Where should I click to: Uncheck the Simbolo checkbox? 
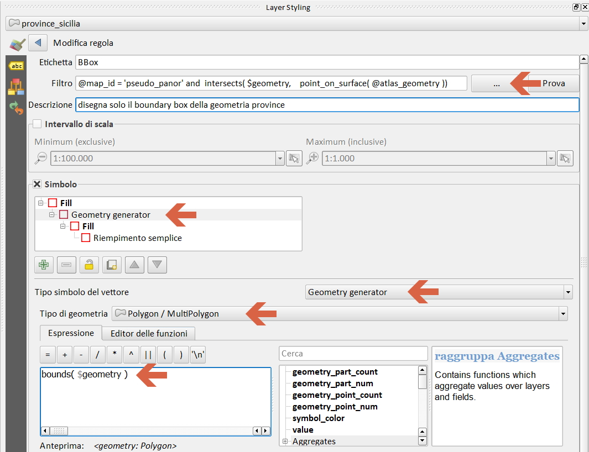click(37, 184)
